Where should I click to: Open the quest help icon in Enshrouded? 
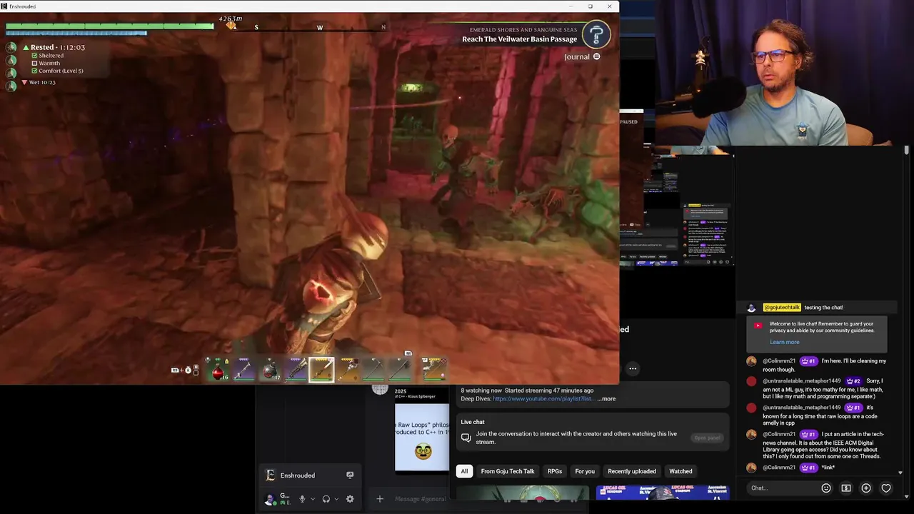coord(596,34)
